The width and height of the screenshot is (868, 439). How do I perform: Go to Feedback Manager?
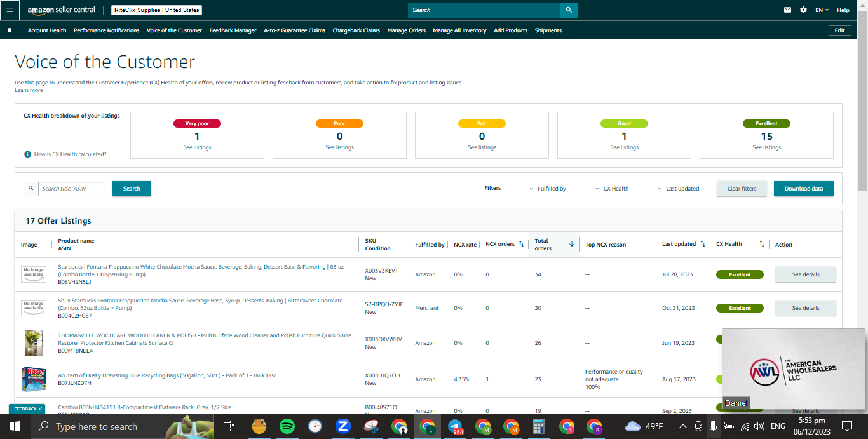tap(233, 30)
